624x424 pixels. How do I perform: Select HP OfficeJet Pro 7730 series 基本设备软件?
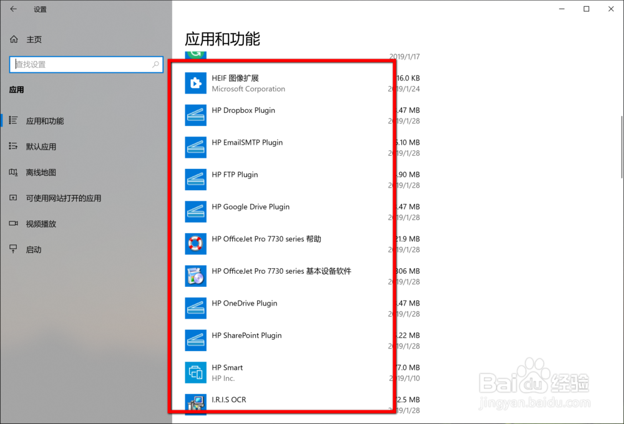303,276
